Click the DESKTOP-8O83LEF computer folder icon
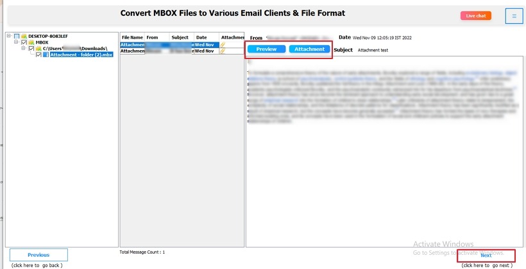The height and width of the screenshot is (269, 526). pos(24,37)
